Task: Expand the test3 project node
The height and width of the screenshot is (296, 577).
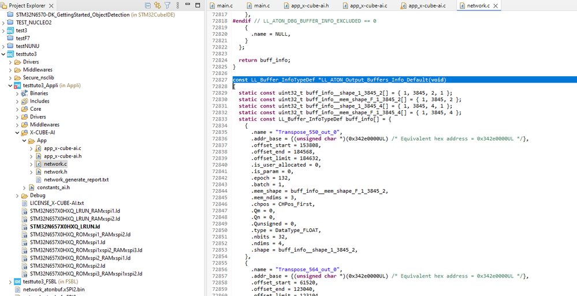Action: click(x=3, y=31)
